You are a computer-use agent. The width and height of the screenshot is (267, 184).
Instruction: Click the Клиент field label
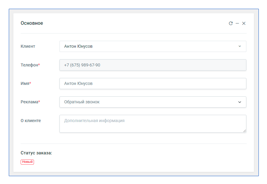click(28, 47)
